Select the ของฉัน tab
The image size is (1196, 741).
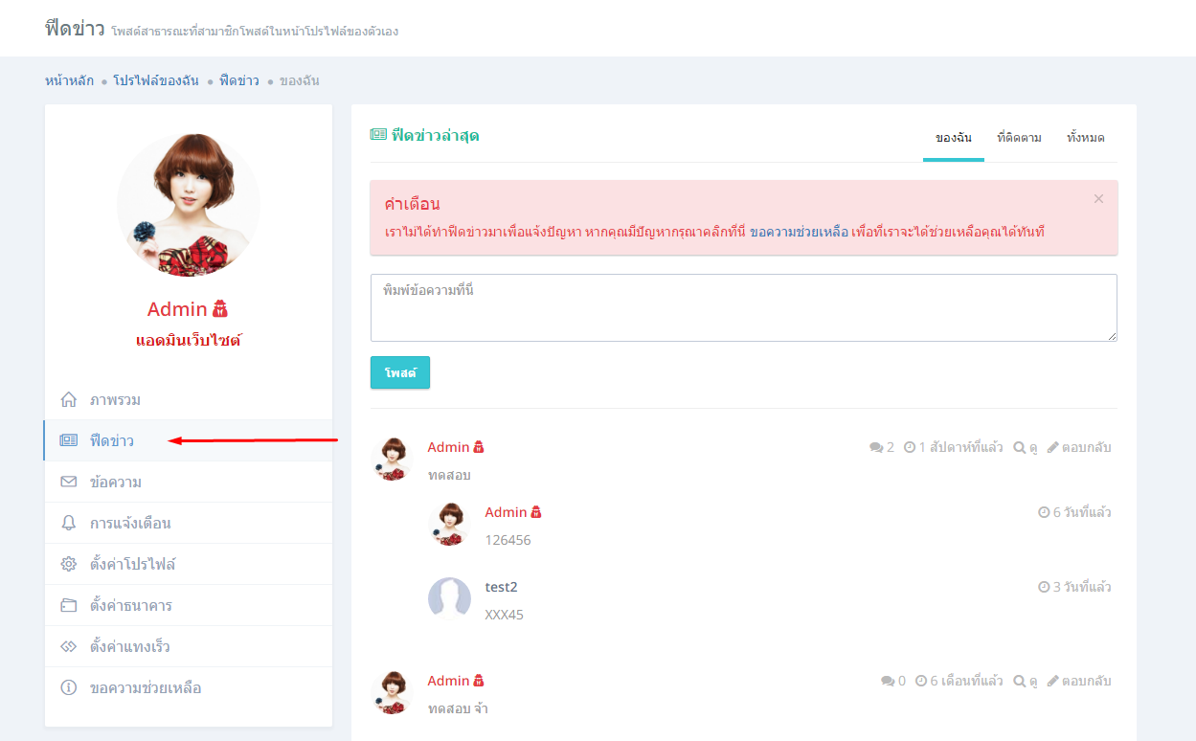[953, 138]
